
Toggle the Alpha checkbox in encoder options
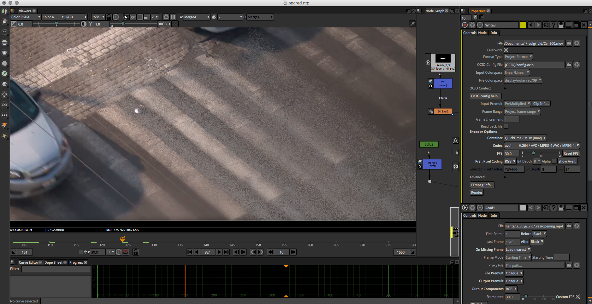554,161
